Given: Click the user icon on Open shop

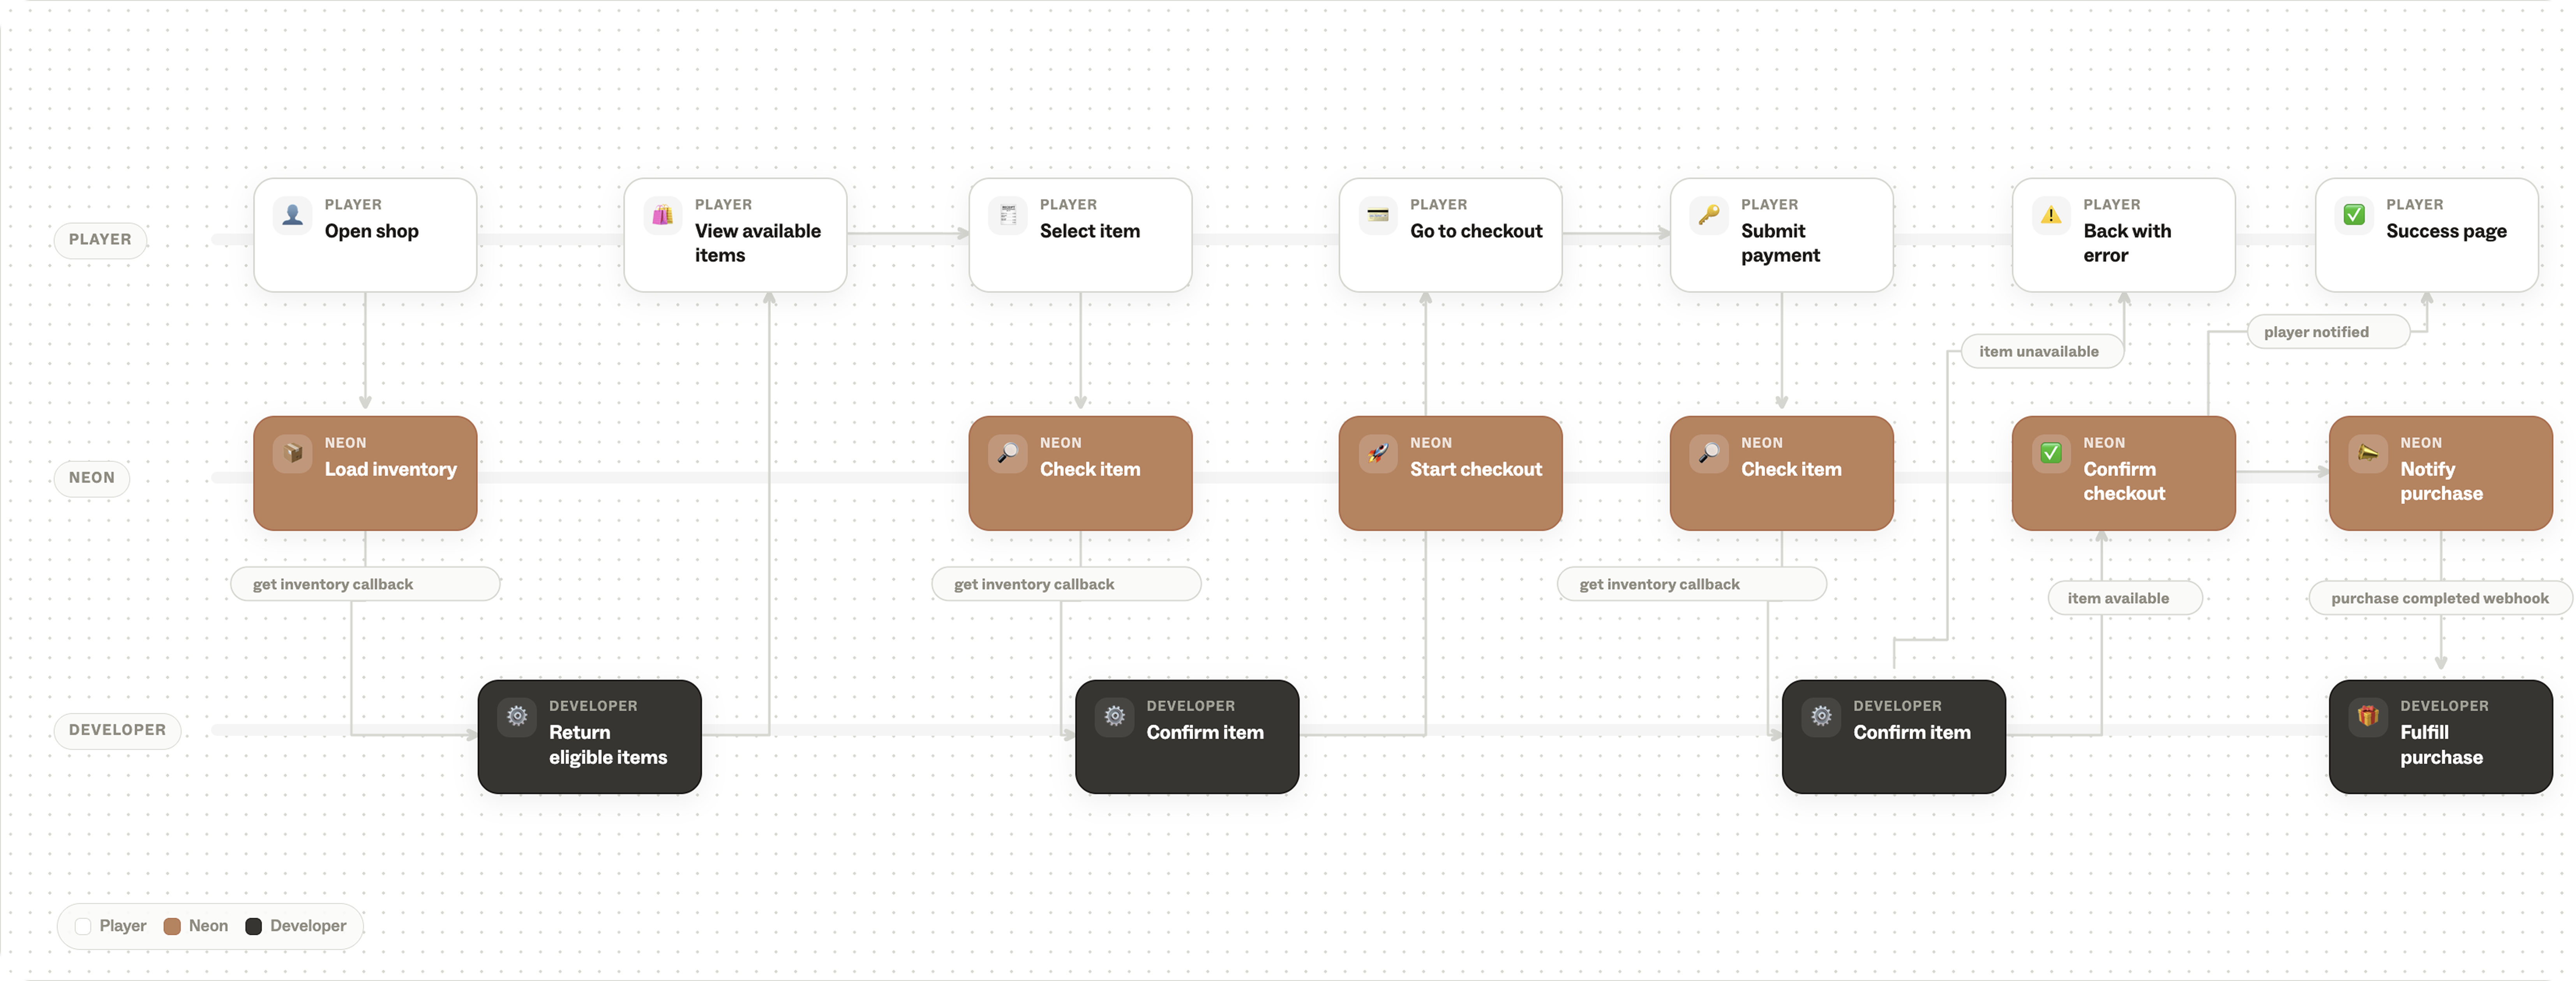Looking at the screenshot, I should tap(292, 216).
